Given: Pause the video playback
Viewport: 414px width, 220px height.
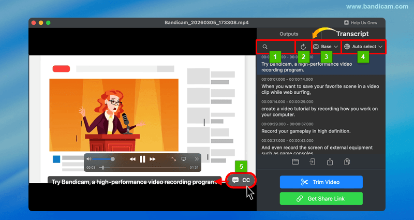Looking at the screenshot, I should (142, 159).
